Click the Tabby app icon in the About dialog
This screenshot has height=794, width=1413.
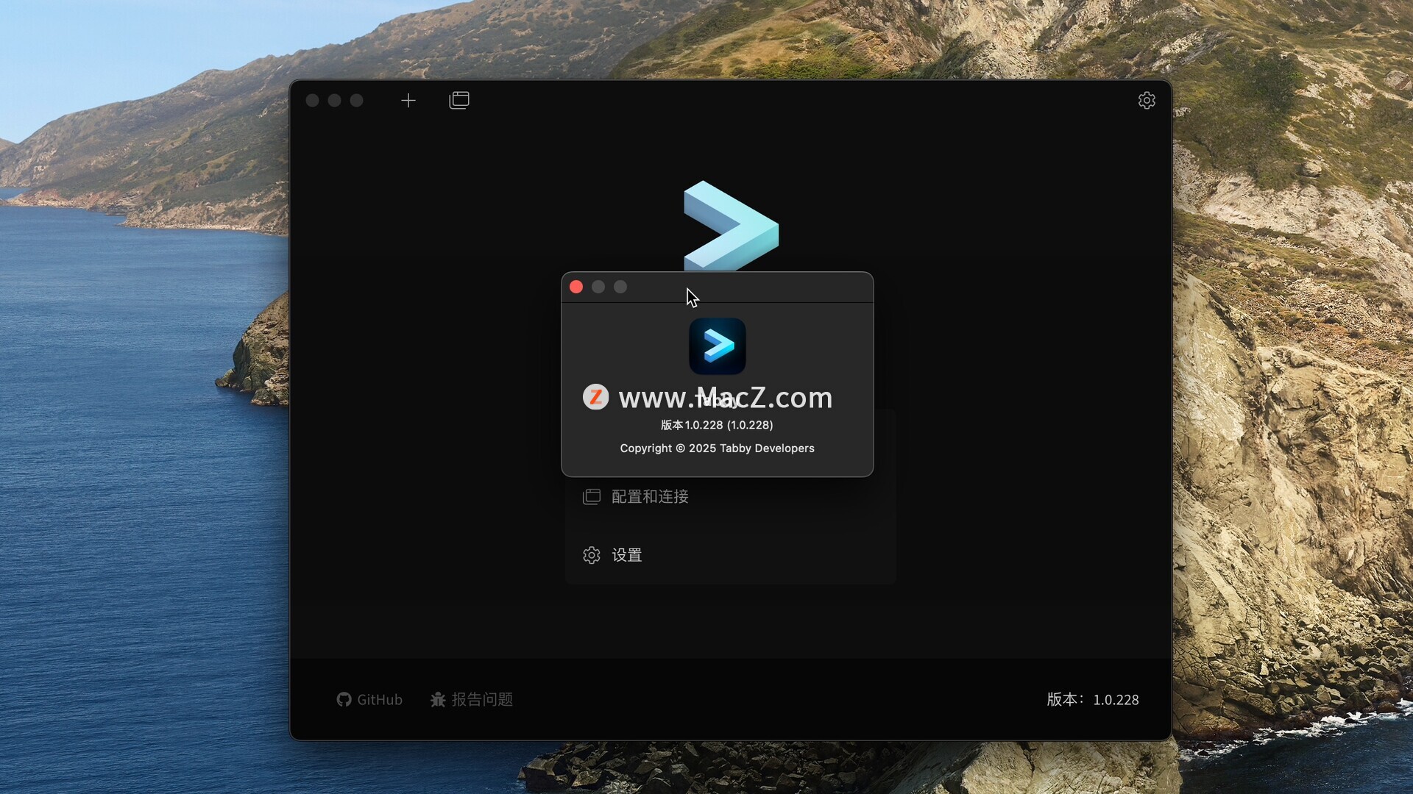(718, 346)
